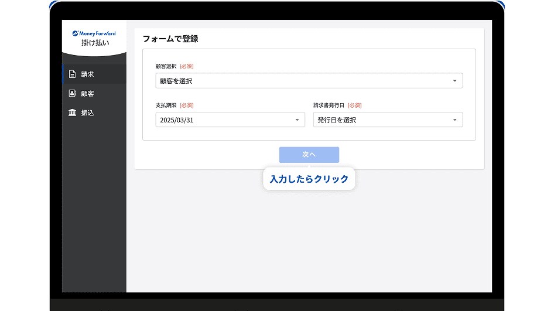Click the 入力したらクリック tooltip bubble
Viewport: 554px width, 311px height.
pyautogui.click(x=309, y=179)
